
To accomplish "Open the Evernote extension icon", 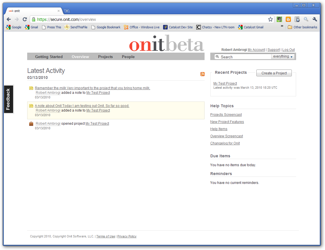I will pyautogui.click(x=280, y=19).
